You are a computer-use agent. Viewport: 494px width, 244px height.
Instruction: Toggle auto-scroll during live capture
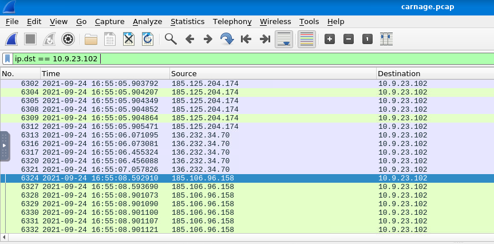pyautogui.click(x=284, y=39)
